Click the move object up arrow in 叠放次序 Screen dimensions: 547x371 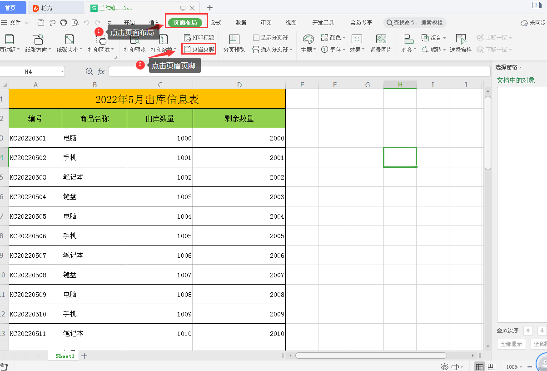(528, 331)
